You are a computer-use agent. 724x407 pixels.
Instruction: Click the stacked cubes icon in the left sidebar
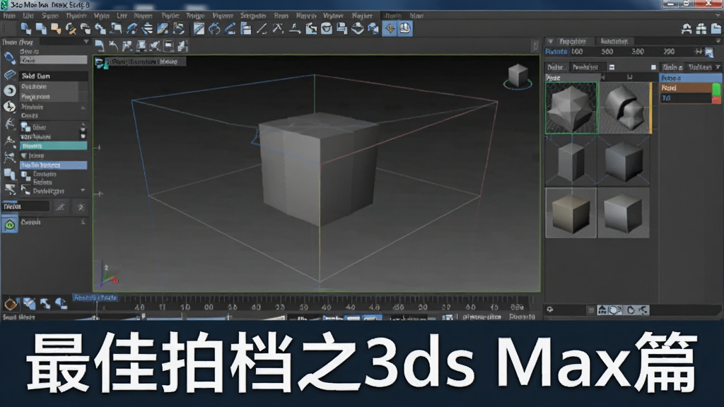click(9, 174)
